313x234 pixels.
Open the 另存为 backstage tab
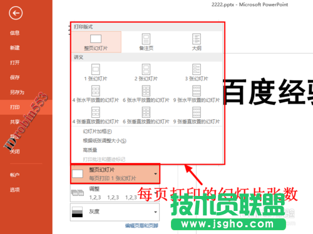click(17, 92)
